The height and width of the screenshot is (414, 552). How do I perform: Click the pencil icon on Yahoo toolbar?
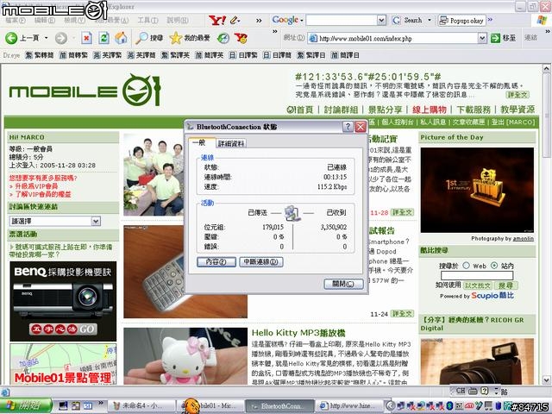[x=235, y=21]
